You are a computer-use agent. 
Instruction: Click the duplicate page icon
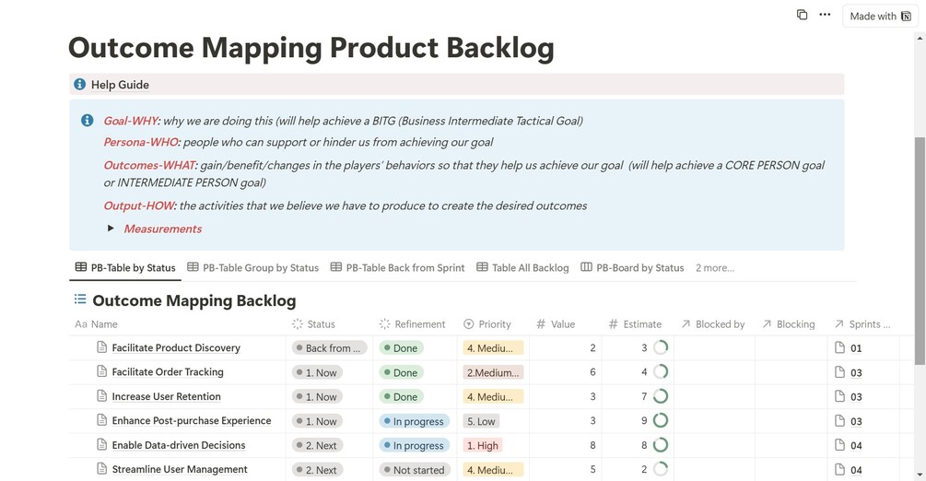point(802,15)
